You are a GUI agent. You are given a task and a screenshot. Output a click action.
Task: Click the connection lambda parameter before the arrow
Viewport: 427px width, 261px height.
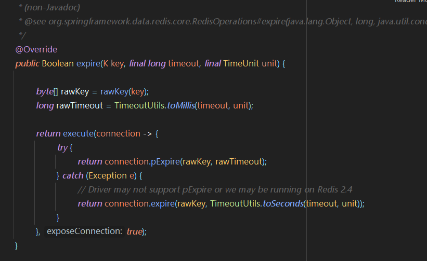point(118,134)
